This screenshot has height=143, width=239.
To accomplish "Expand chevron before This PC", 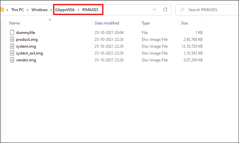I will (7, 10).
